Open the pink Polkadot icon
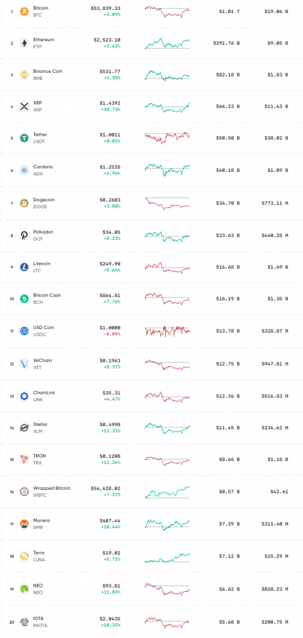The width and height of the screenshot is (303, 638). pos(24,235)
